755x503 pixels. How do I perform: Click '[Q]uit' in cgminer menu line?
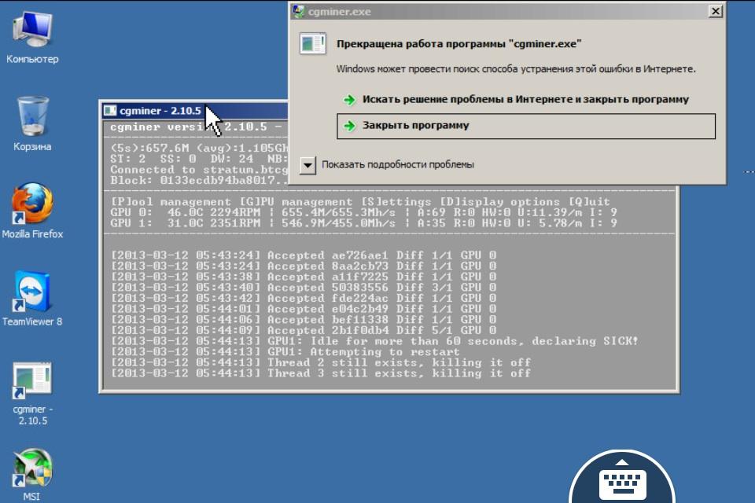(x=589, y=202)
